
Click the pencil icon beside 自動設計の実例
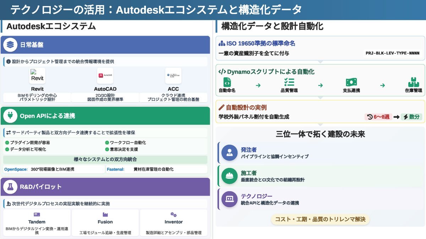tap(222, 107)
